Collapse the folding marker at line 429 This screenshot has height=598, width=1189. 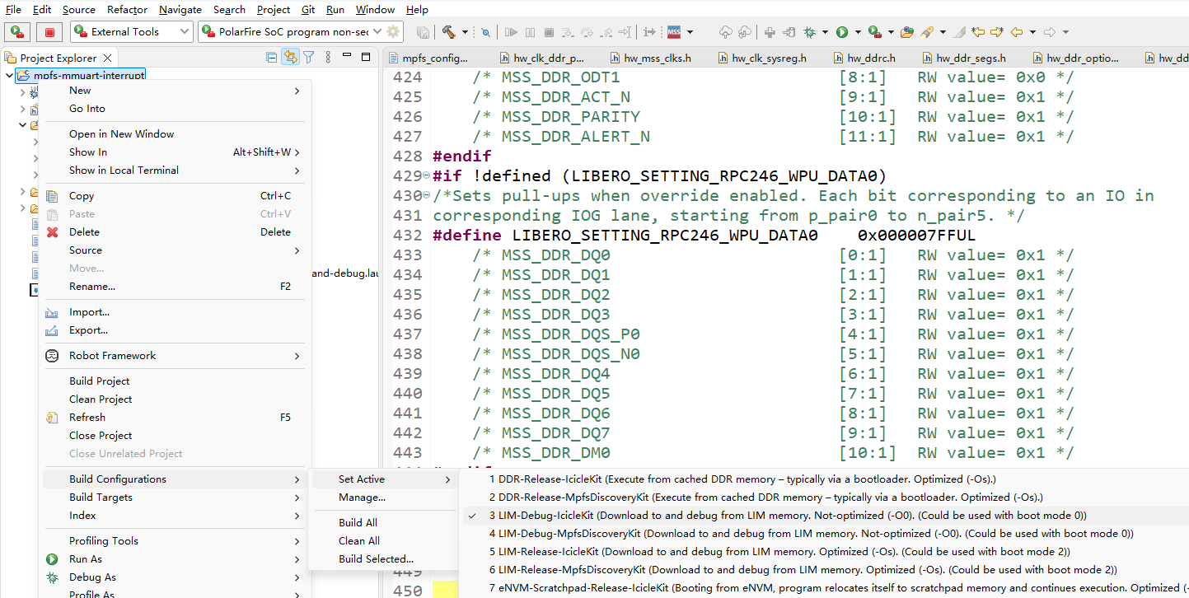point(426,176)
